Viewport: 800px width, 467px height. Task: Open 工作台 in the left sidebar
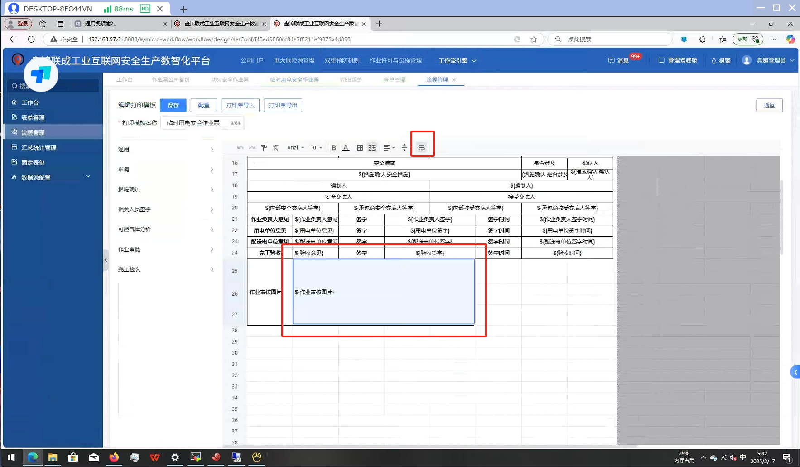[x=53, y=102]
